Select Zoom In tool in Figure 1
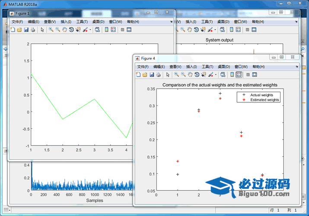Viewport: 309px width, 216px height. [51, 30]
